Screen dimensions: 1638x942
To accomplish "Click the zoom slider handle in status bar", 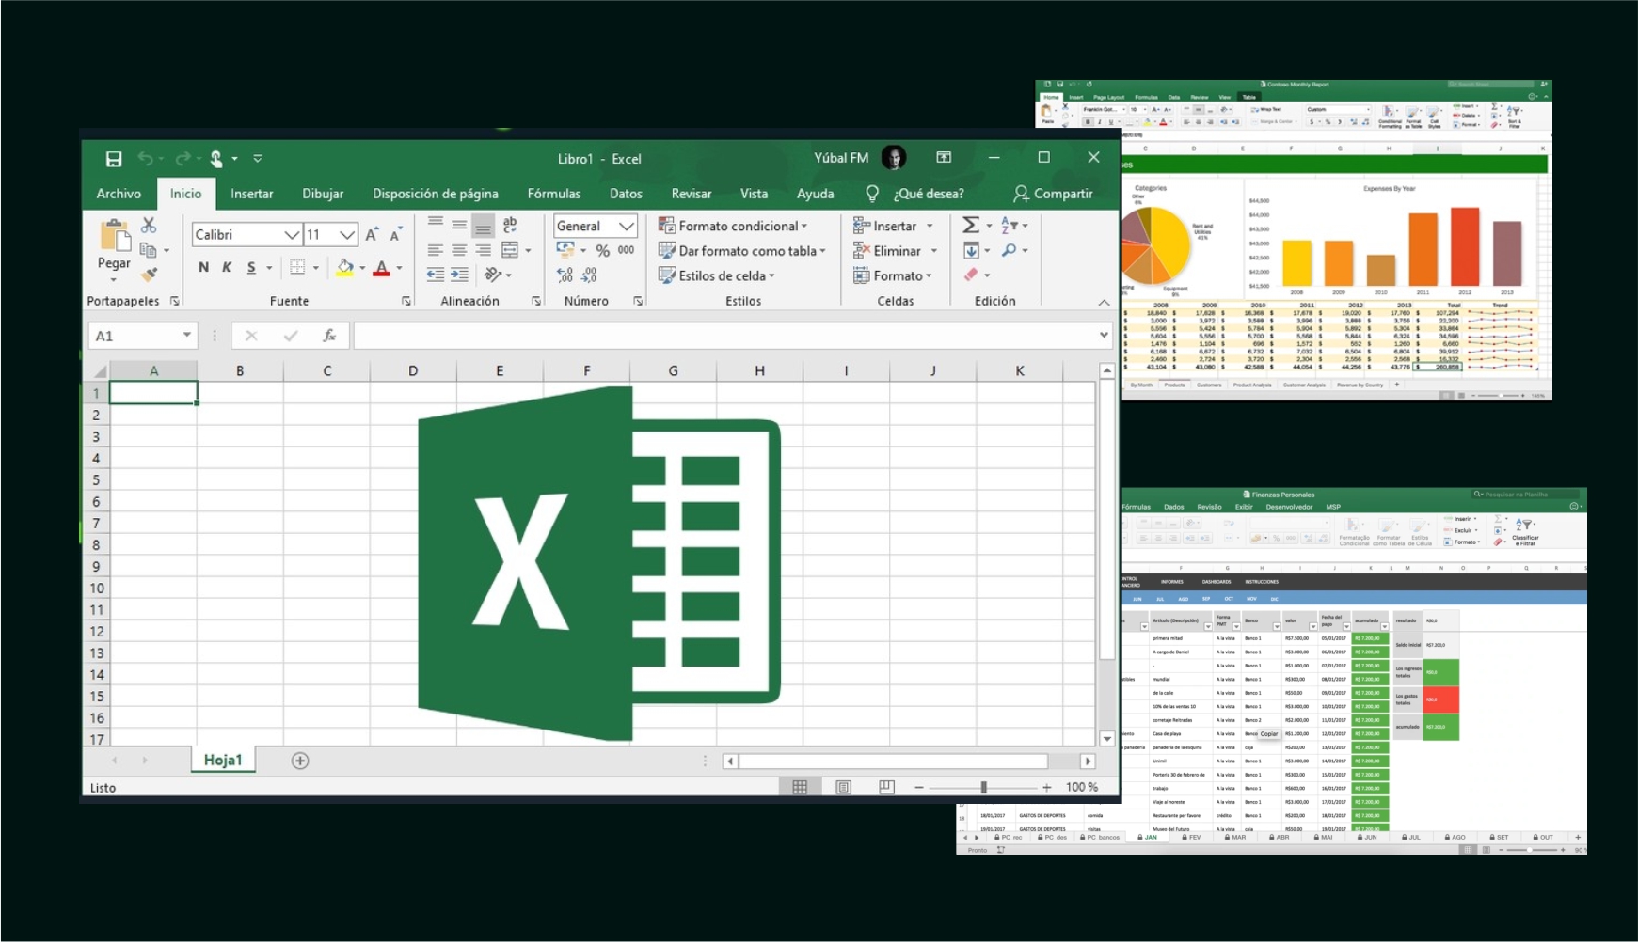I will [x=983, y=787].
